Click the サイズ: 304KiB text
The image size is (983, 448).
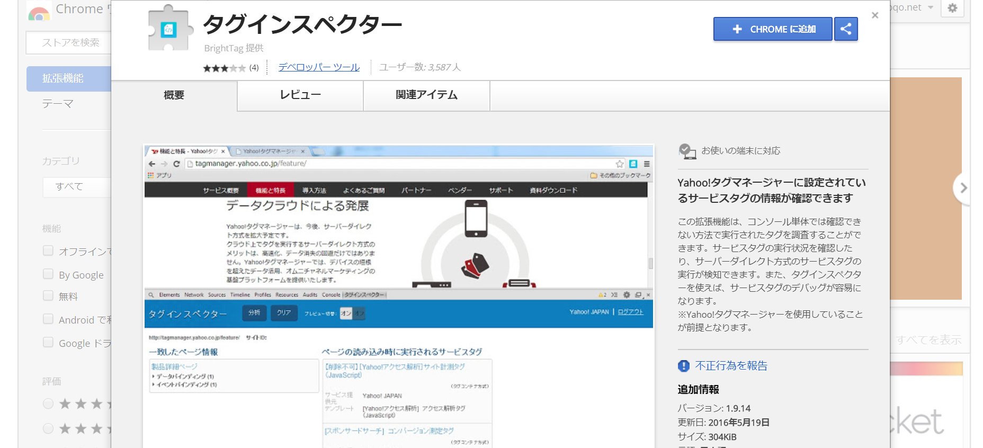pyautogui.click(x=707, y=437)
